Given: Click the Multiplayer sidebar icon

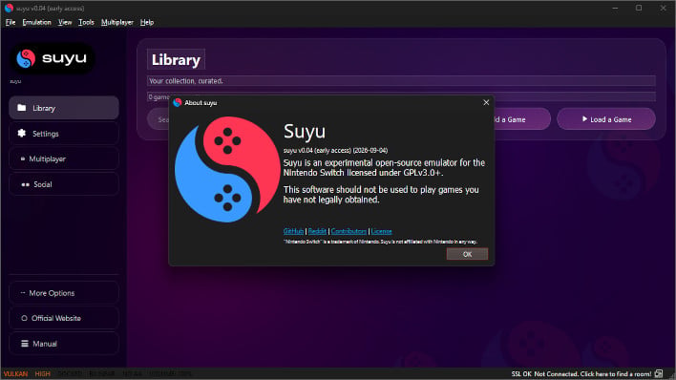Looking at the screenshot, I should click(x=23, y=158).
